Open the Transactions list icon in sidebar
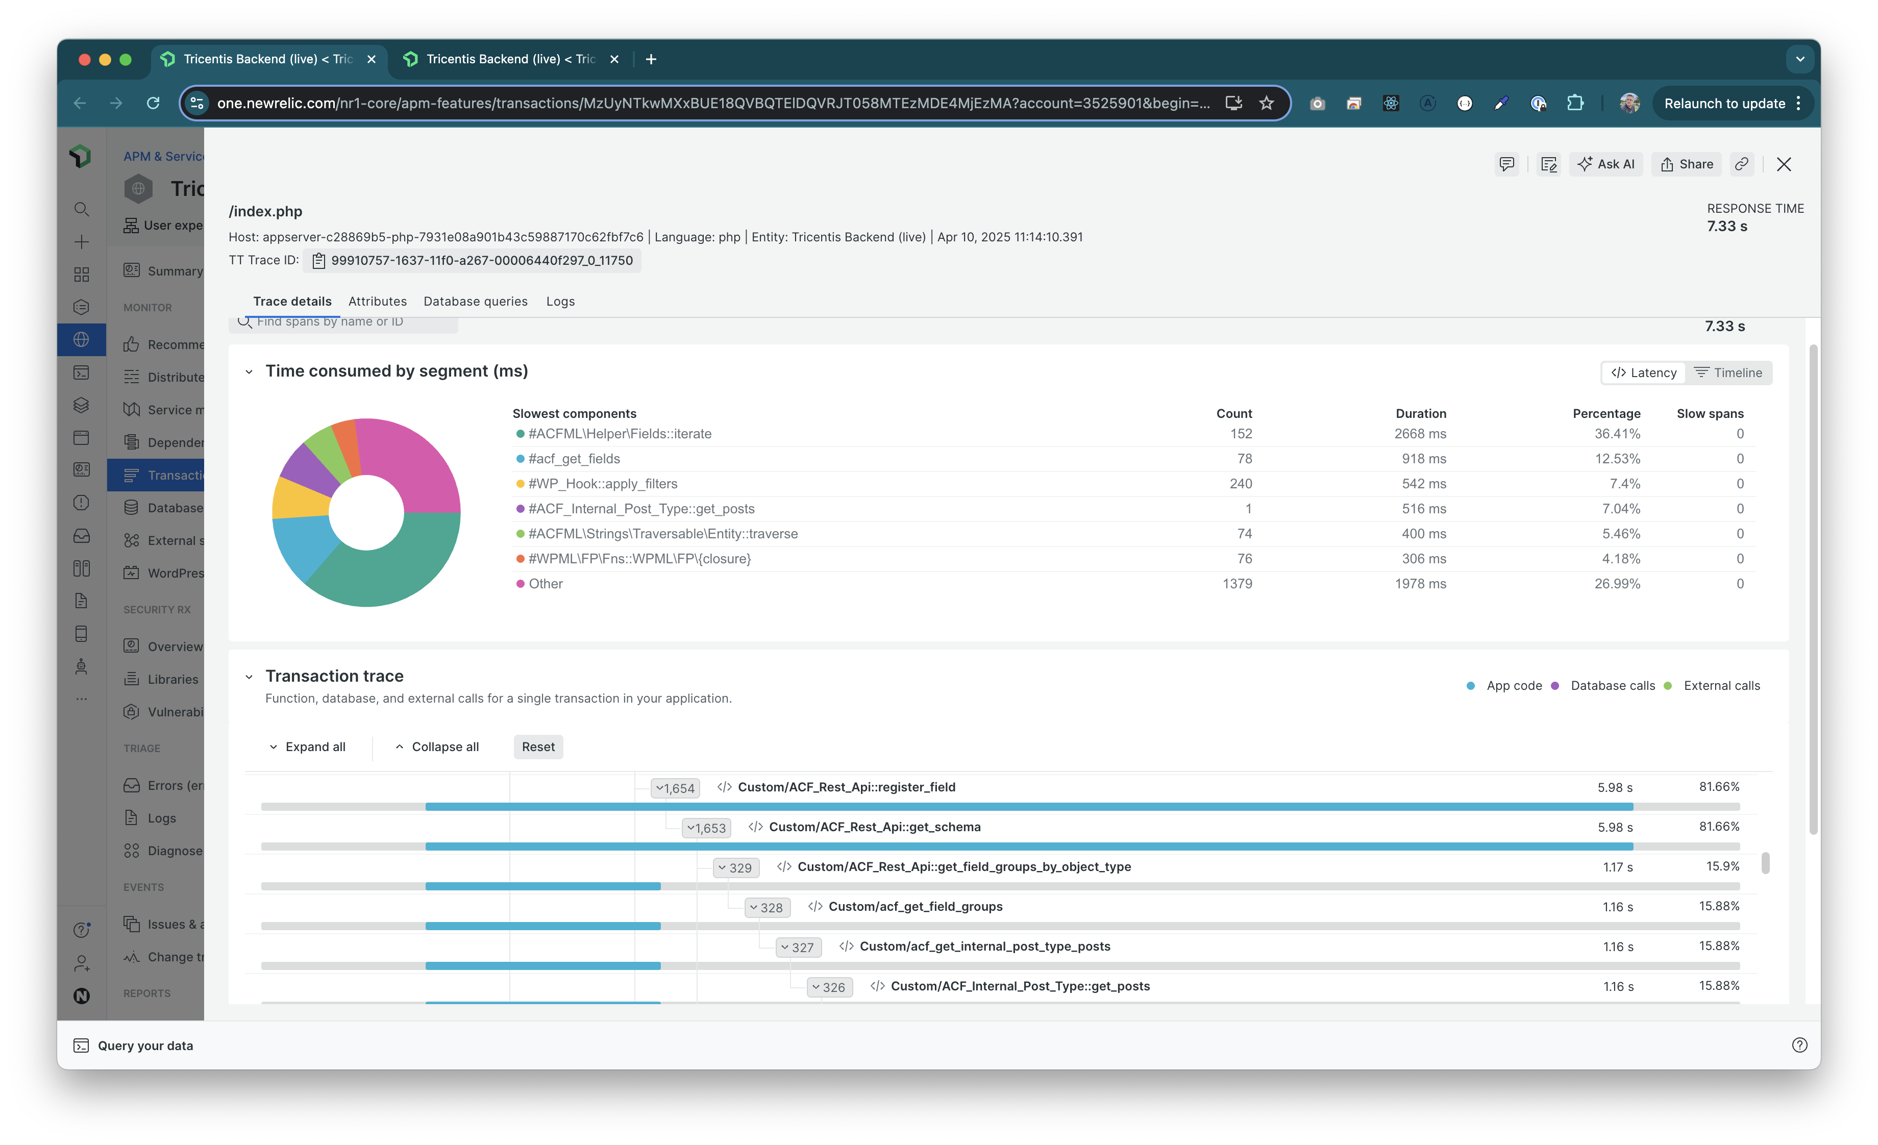This screenshot has width=1878, height=1145. point(131,475)
